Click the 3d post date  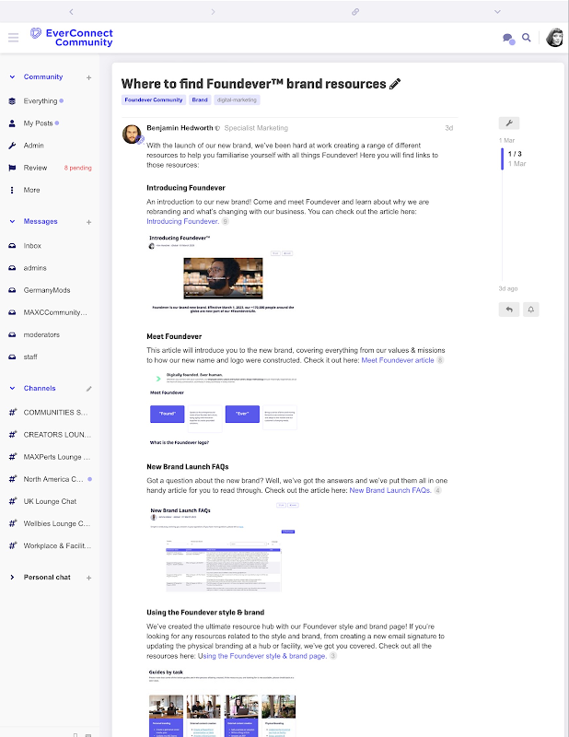[x=448, y=128]
